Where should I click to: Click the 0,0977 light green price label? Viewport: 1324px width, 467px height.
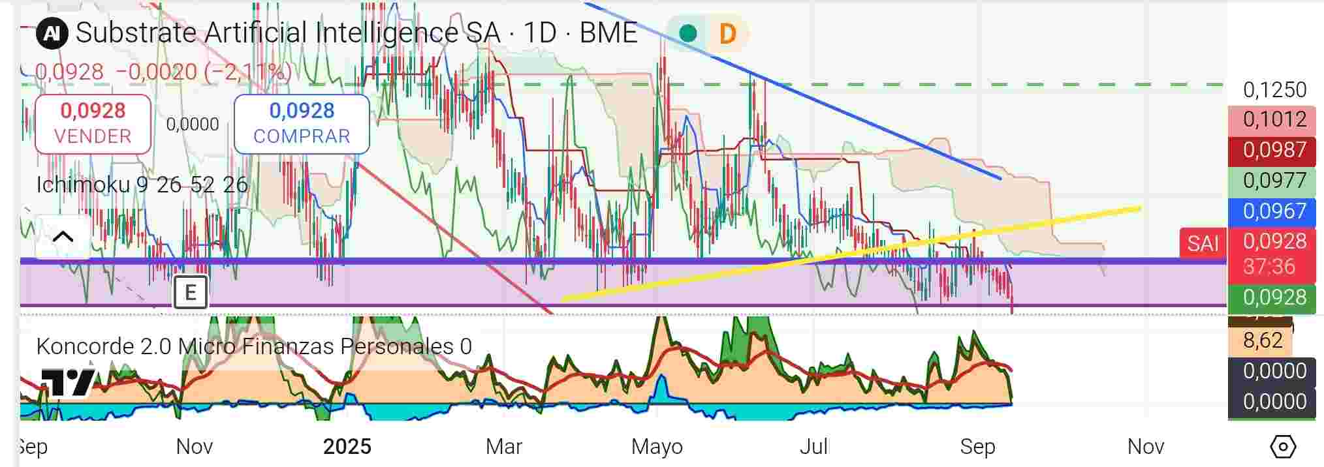[1272, 181]
